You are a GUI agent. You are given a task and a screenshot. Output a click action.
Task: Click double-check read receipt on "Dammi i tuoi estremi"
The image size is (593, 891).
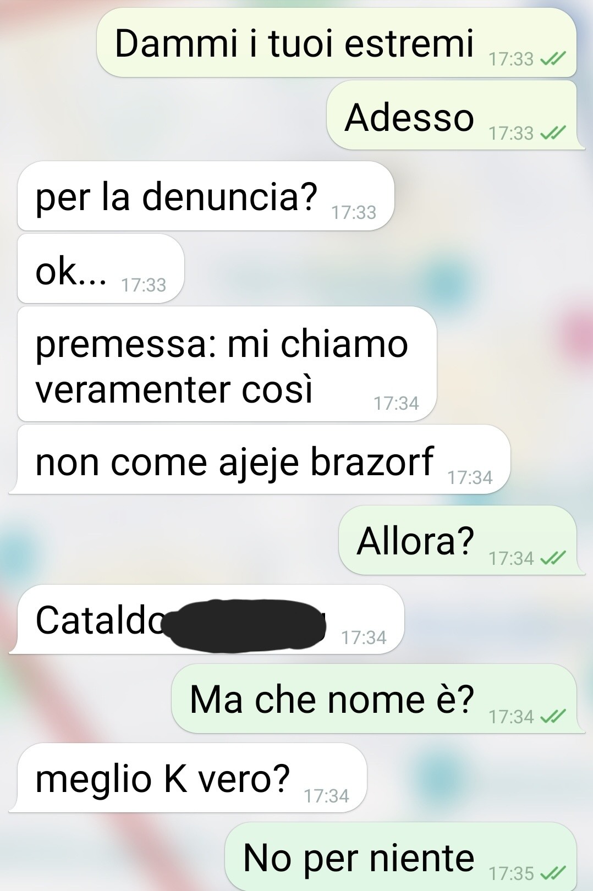click(553, 59)
